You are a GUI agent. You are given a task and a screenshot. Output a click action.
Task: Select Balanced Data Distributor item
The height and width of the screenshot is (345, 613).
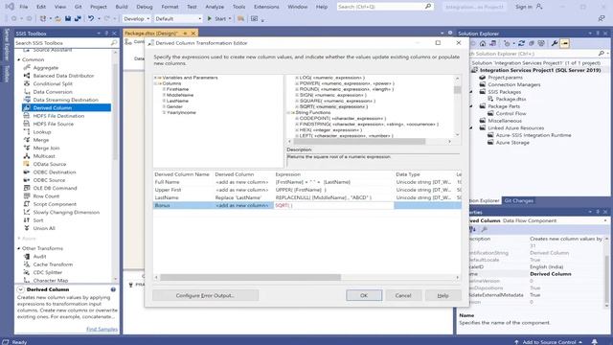(x=63, y=76)
